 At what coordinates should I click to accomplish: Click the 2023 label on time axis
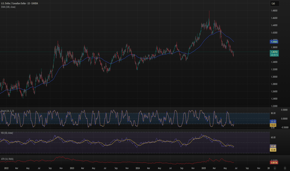[72, 168]
